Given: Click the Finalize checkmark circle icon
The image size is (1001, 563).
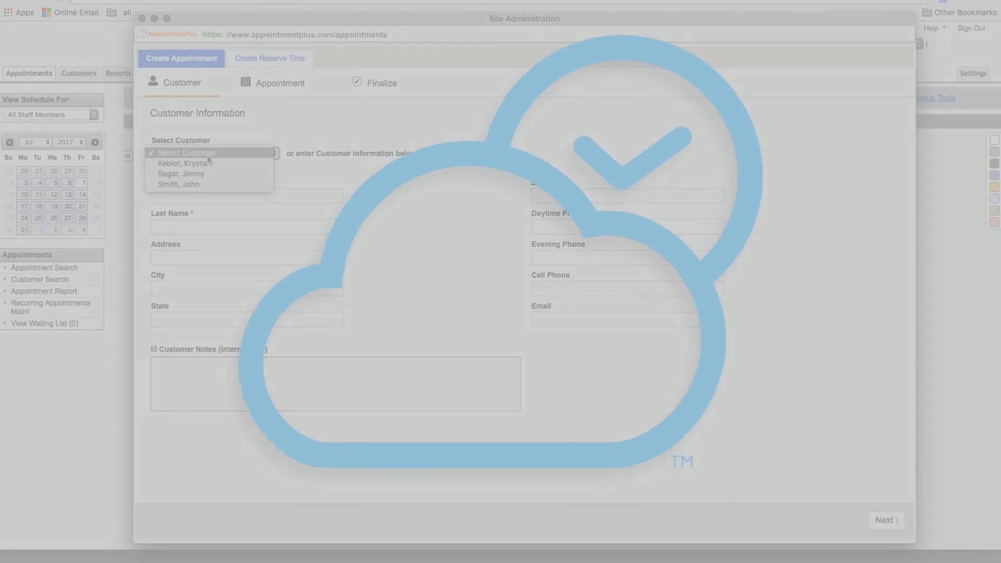Looking at the screenshot, I should [357, 81].
